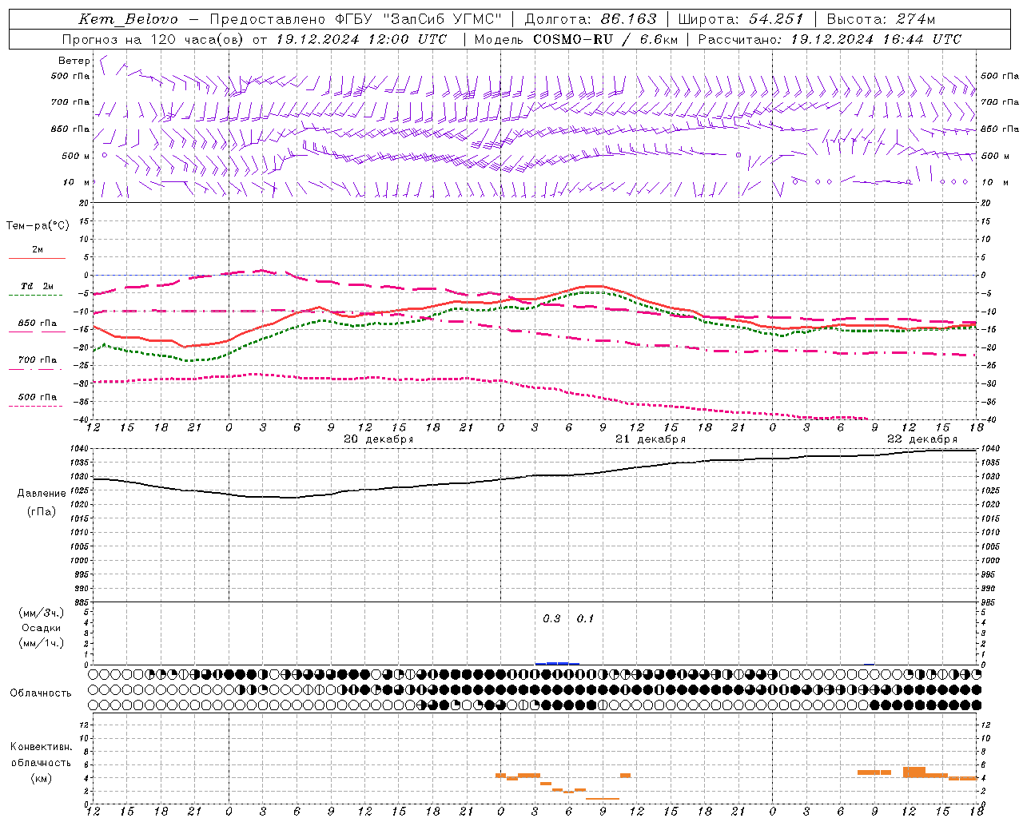
Task: Click the '700 гПа' temperature legend entry
Action: coord(38,360)
